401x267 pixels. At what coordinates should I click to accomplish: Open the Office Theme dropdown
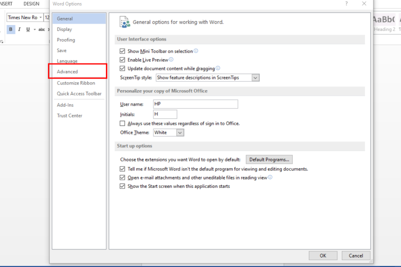(x=180, y=133)
